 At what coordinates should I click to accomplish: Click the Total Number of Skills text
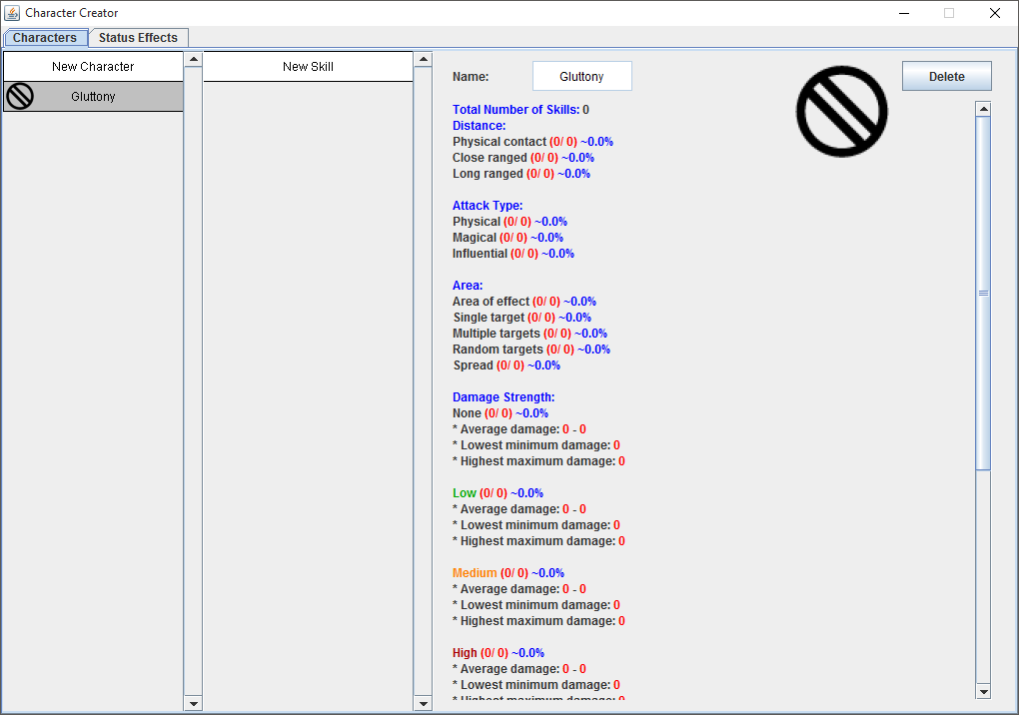point(520,109)
